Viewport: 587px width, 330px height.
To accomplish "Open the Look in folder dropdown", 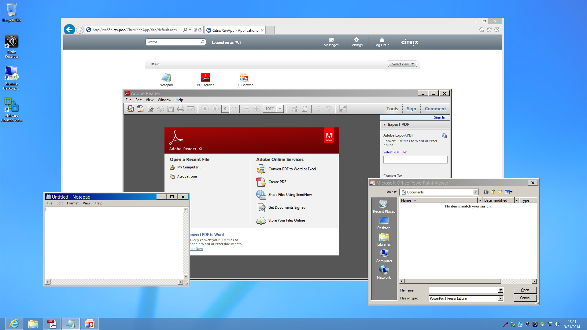I will 476,192.
